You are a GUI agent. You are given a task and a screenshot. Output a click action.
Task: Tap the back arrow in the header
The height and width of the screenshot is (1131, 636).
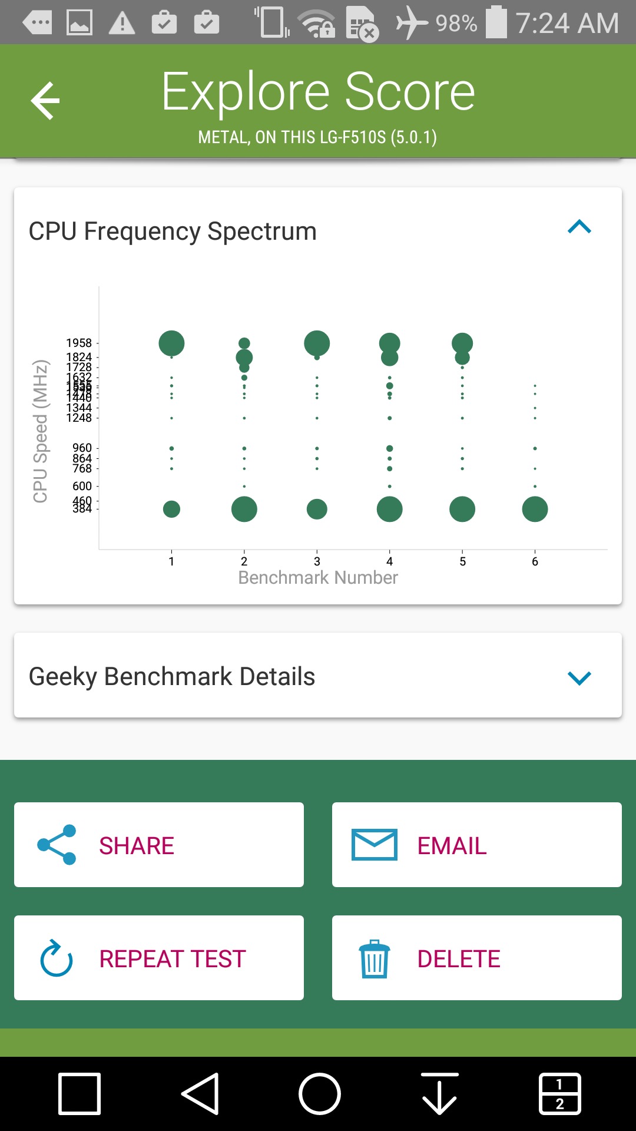pos(45,101)
